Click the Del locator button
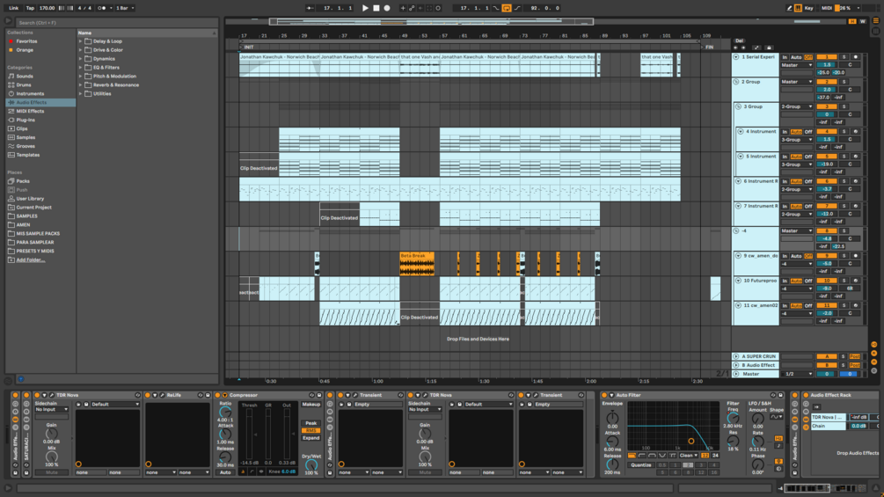884x497 pixels. pos(739,40)
